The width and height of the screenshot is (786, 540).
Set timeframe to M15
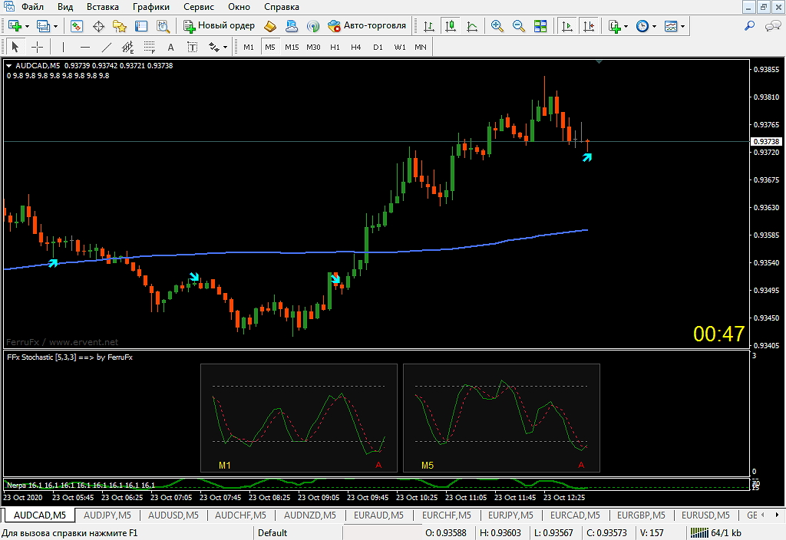click(x=292, y=47)
